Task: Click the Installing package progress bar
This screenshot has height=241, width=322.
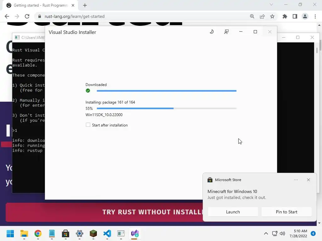Action: (167, 108)
